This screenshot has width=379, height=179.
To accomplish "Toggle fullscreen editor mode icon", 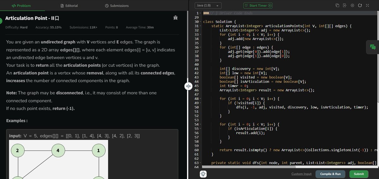I will click(367, 5).
